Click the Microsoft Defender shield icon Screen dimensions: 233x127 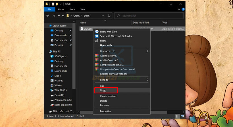pyautogui.click(x=97, y=36)
